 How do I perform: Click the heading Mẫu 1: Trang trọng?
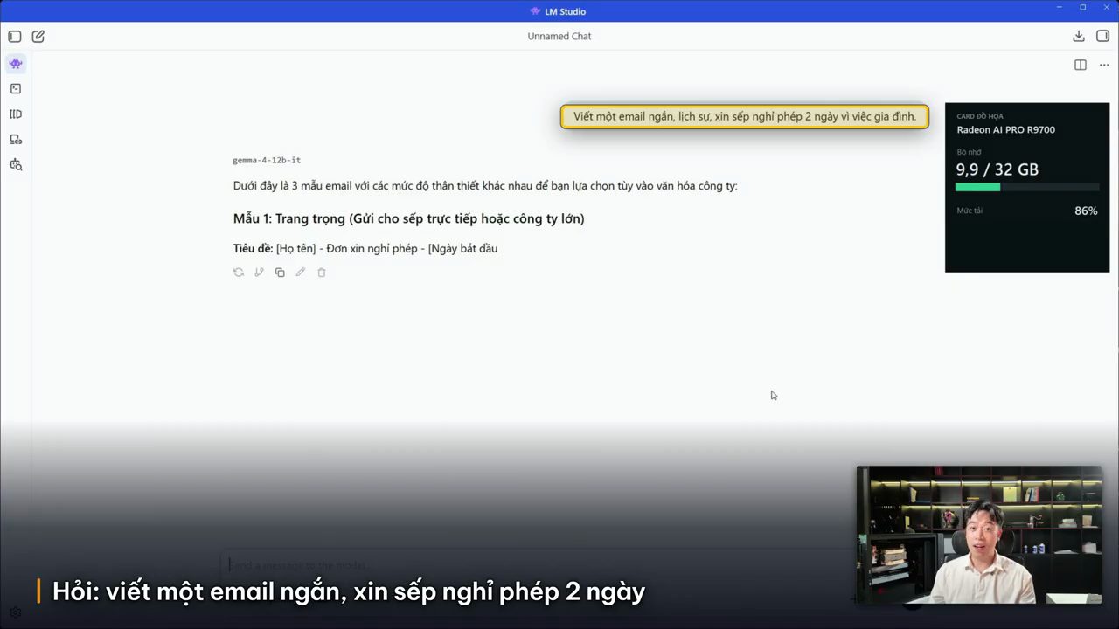[408, 218]
